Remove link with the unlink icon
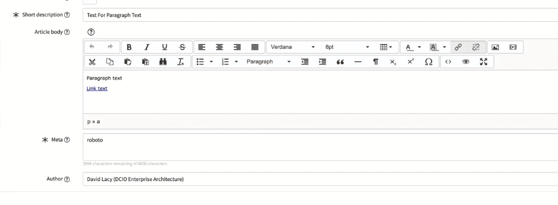 tap(476, 47)
